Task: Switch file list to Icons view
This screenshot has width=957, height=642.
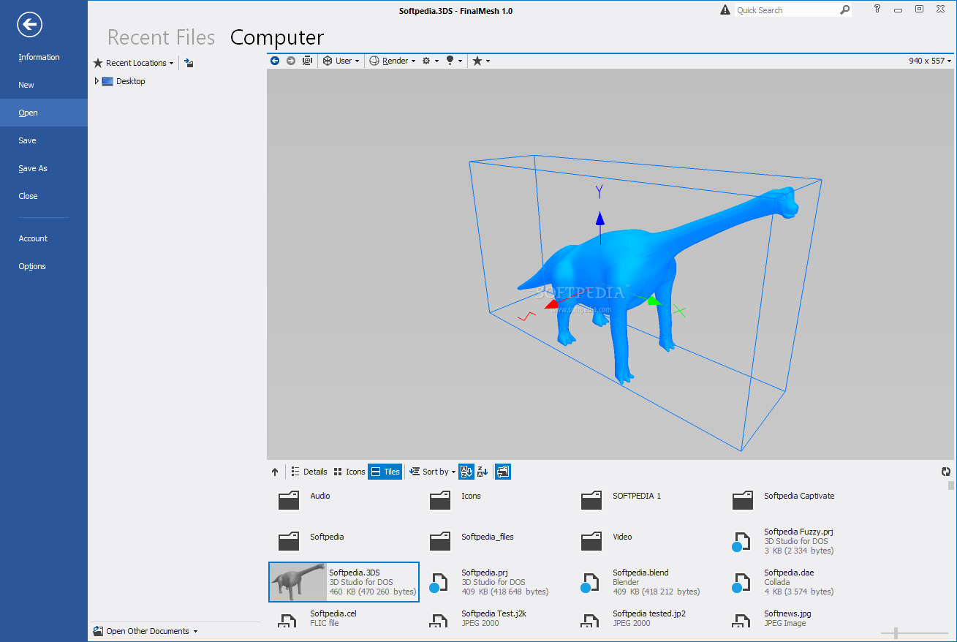Action: pyautogui.click(x=349, y=472)
